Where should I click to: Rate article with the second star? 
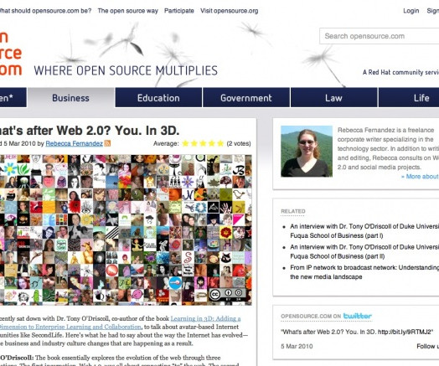(x=194, y=143)
